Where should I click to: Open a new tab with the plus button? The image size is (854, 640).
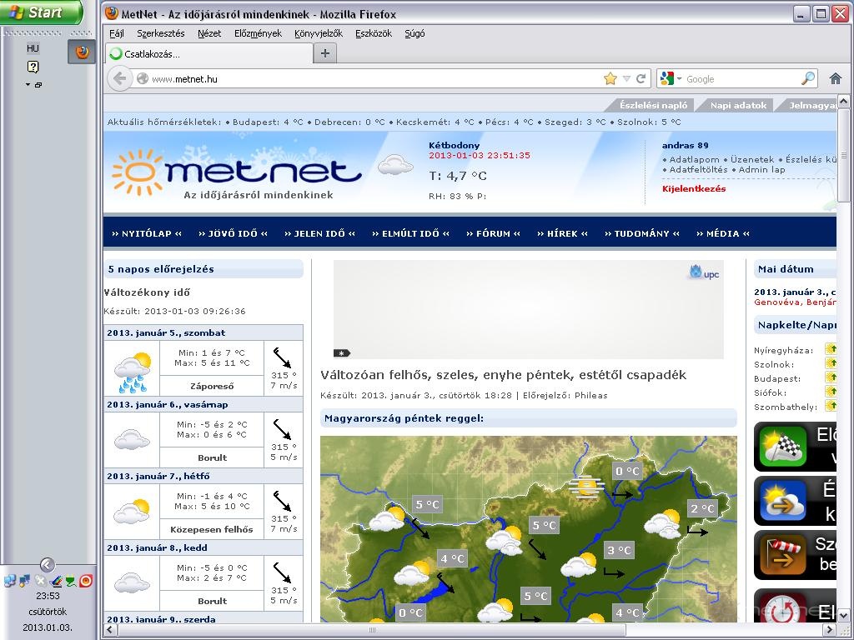pos(325,53)
